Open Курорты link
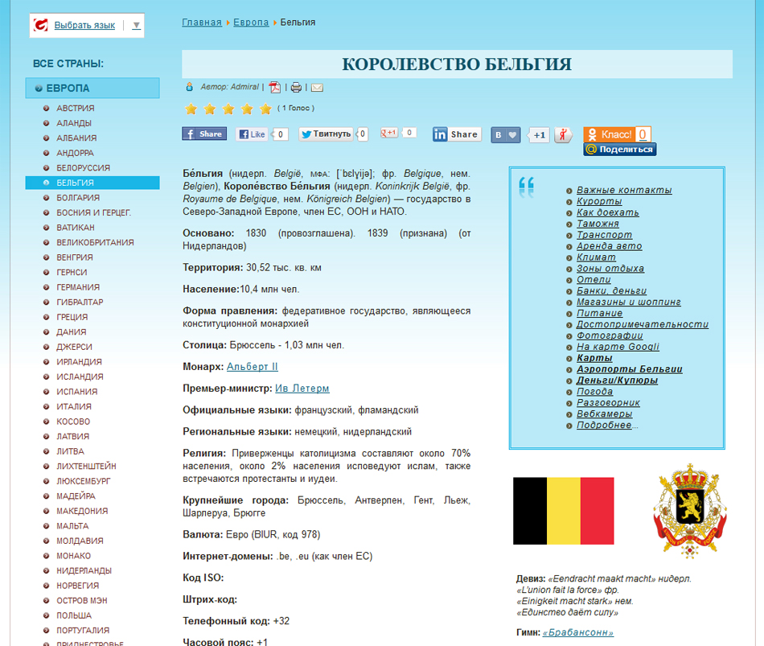Image resolution: width=764 pixels, height=646 pixels. pyautogui.click(x=599, y=201)
